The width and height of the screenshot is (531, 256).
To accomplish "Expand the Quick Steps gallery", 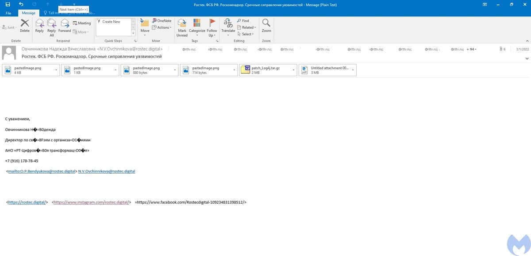I will click(133, 34).
